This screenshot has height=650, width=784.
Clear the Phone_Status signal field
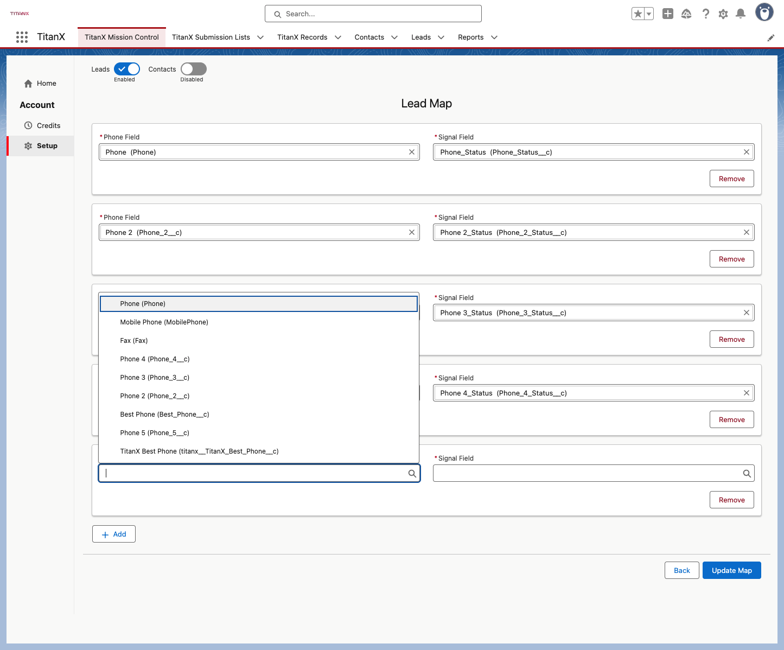[747, 152]
